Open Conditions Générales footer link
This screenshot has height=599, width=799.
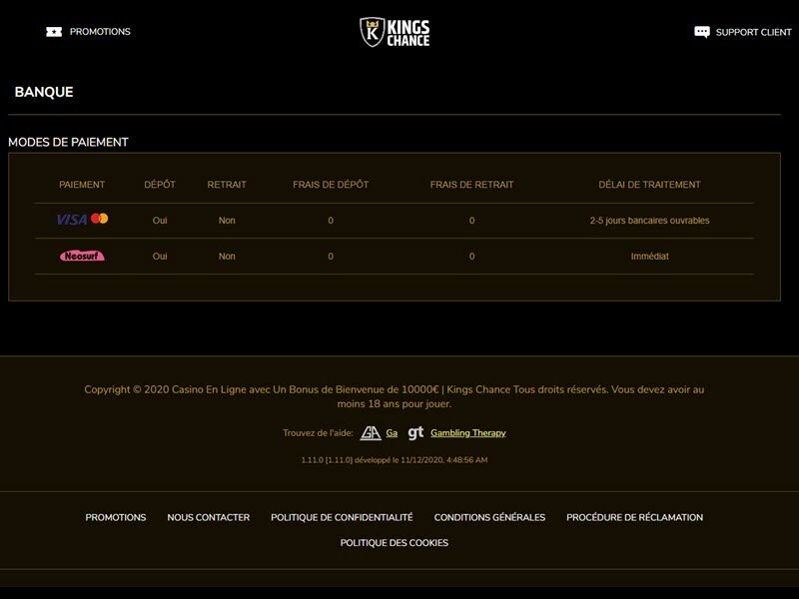[x=489, y=517]
